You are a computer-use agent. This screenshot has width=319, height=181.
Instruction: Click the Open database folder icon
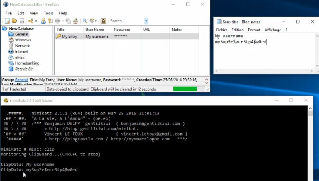coord(14,21)
